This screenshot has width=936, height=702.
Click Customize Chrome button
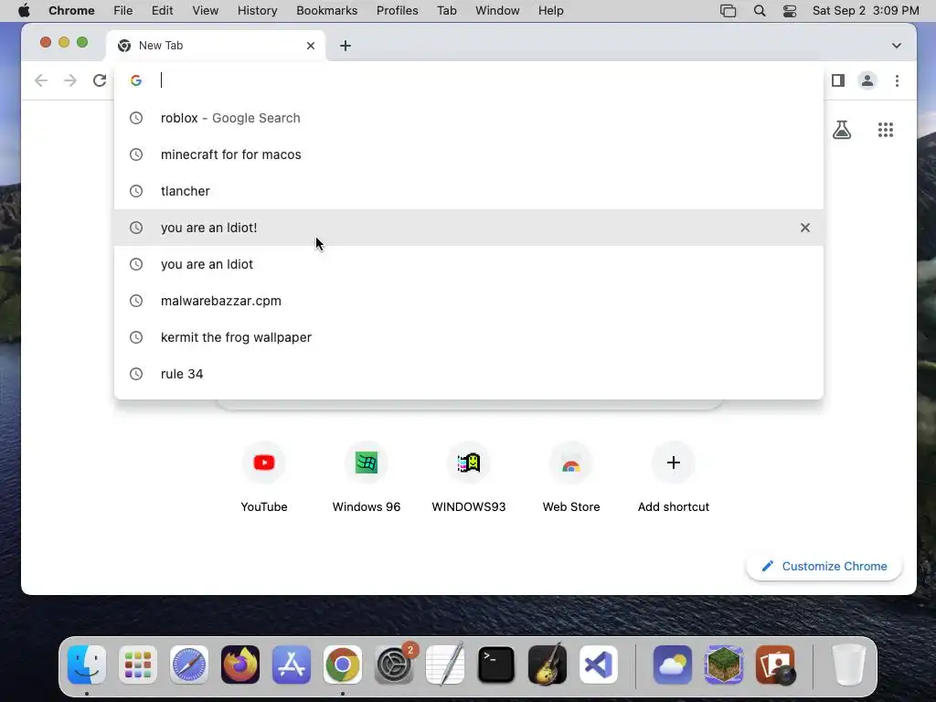824,566
